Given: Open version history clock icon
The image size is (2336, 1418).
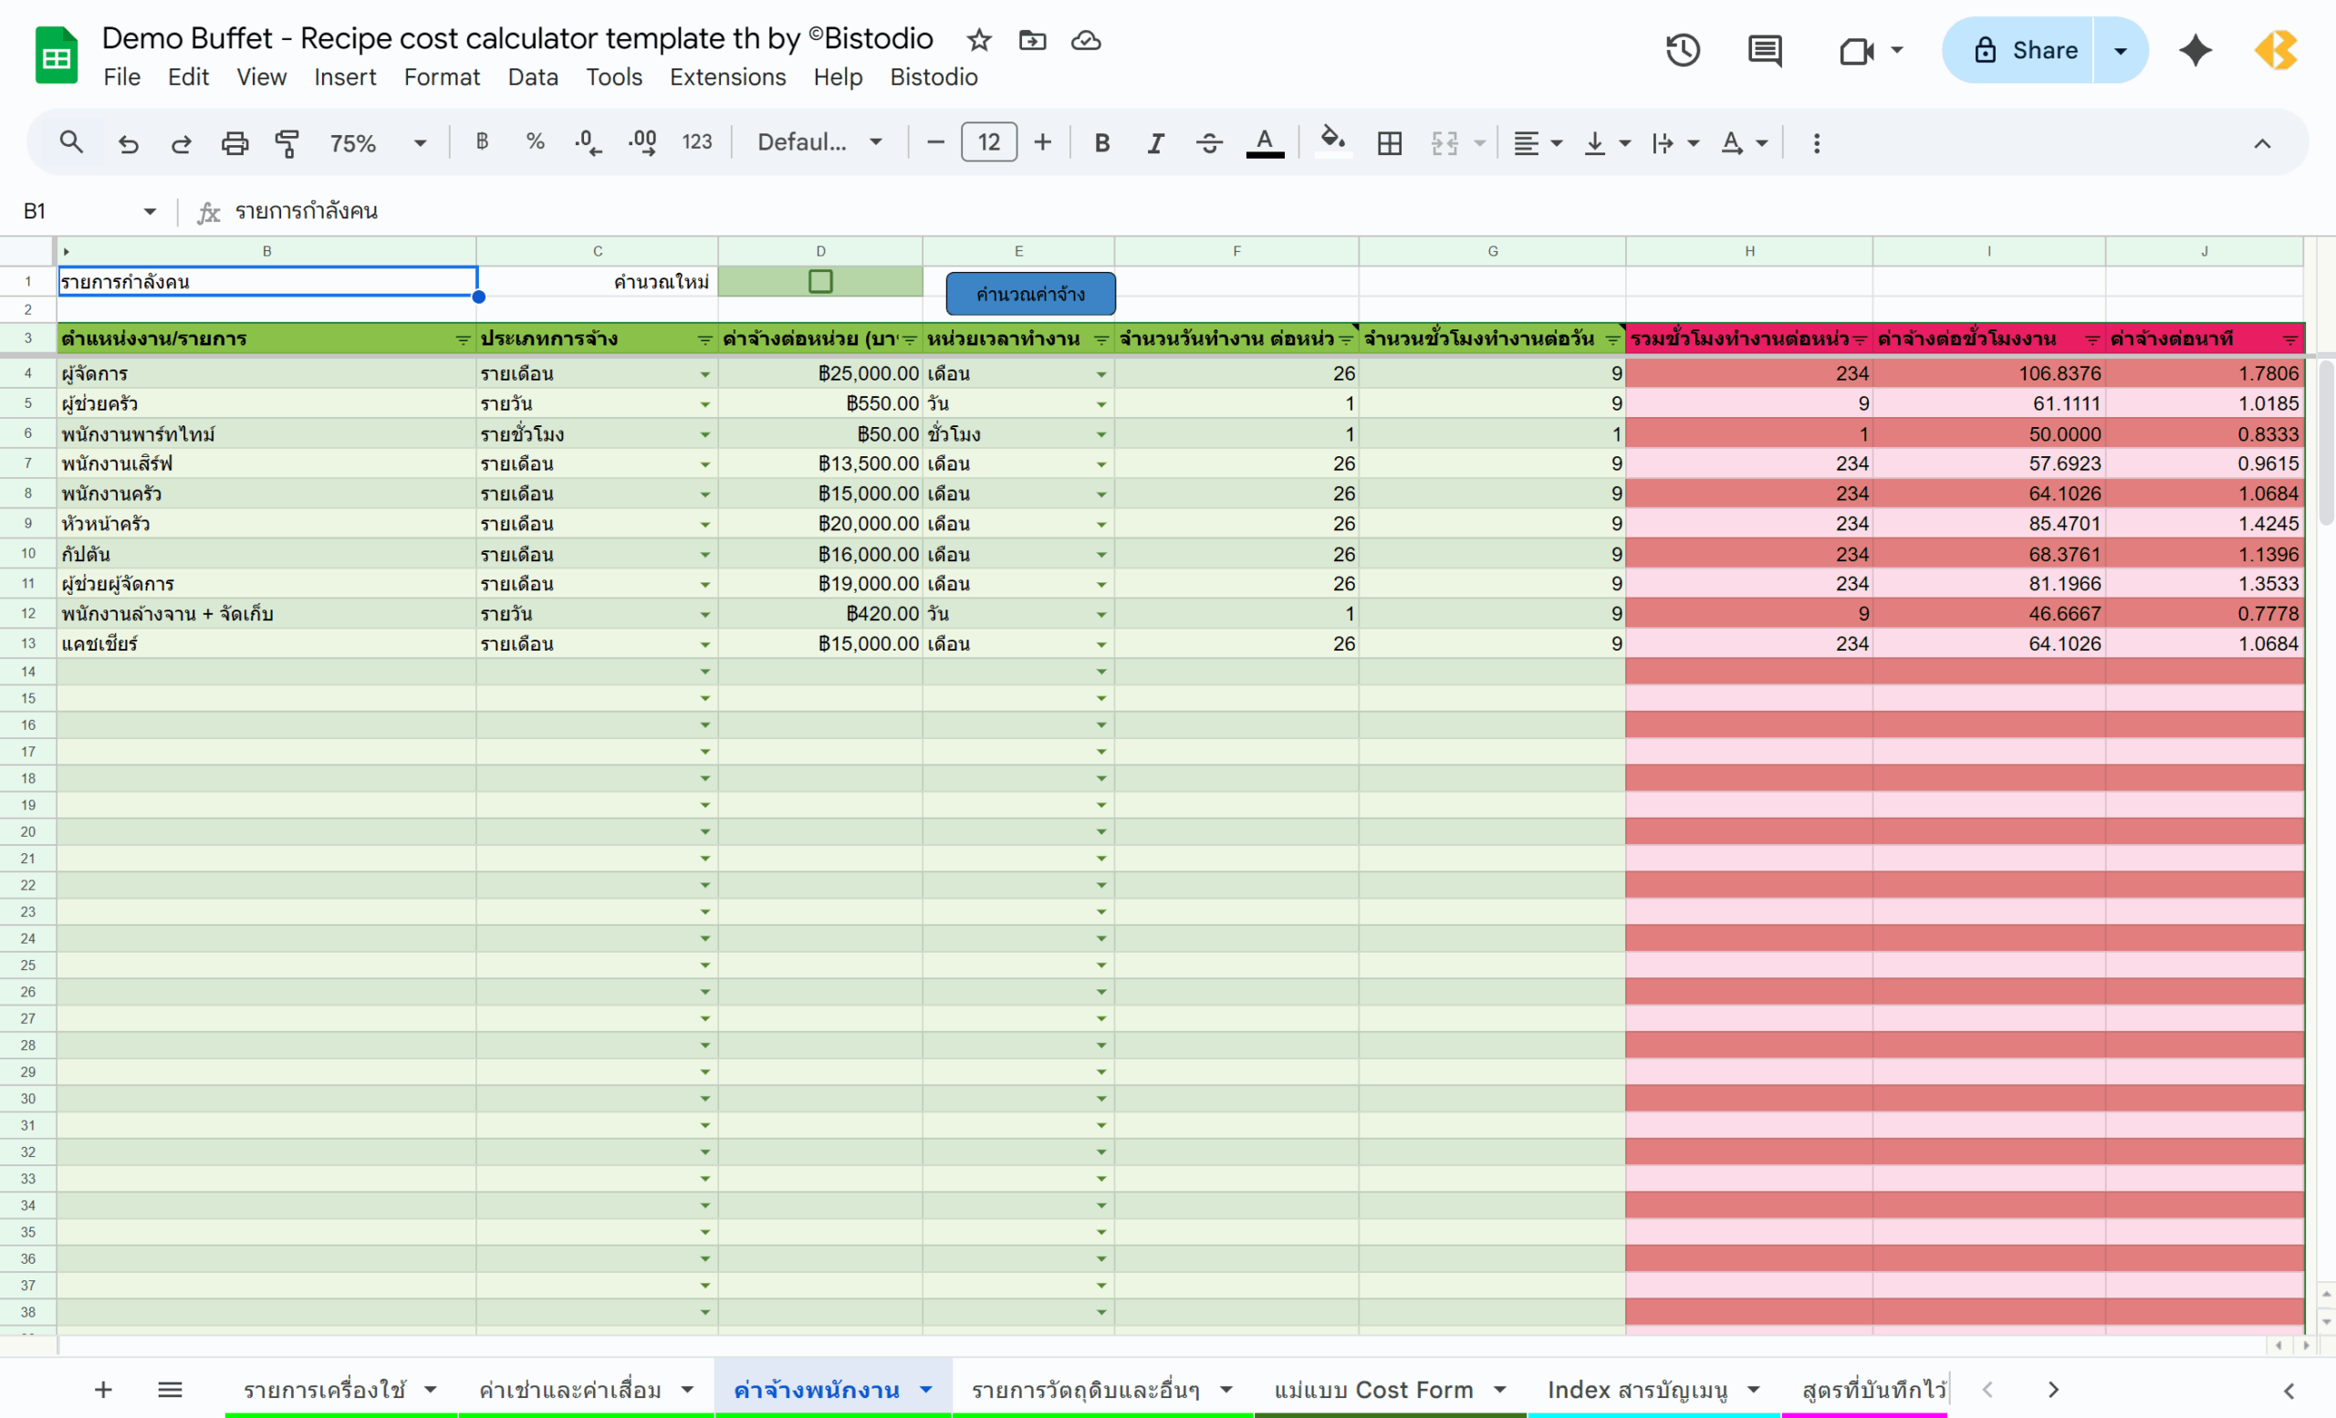Looking at the screenshot, I should click(x=1683, y=50).
